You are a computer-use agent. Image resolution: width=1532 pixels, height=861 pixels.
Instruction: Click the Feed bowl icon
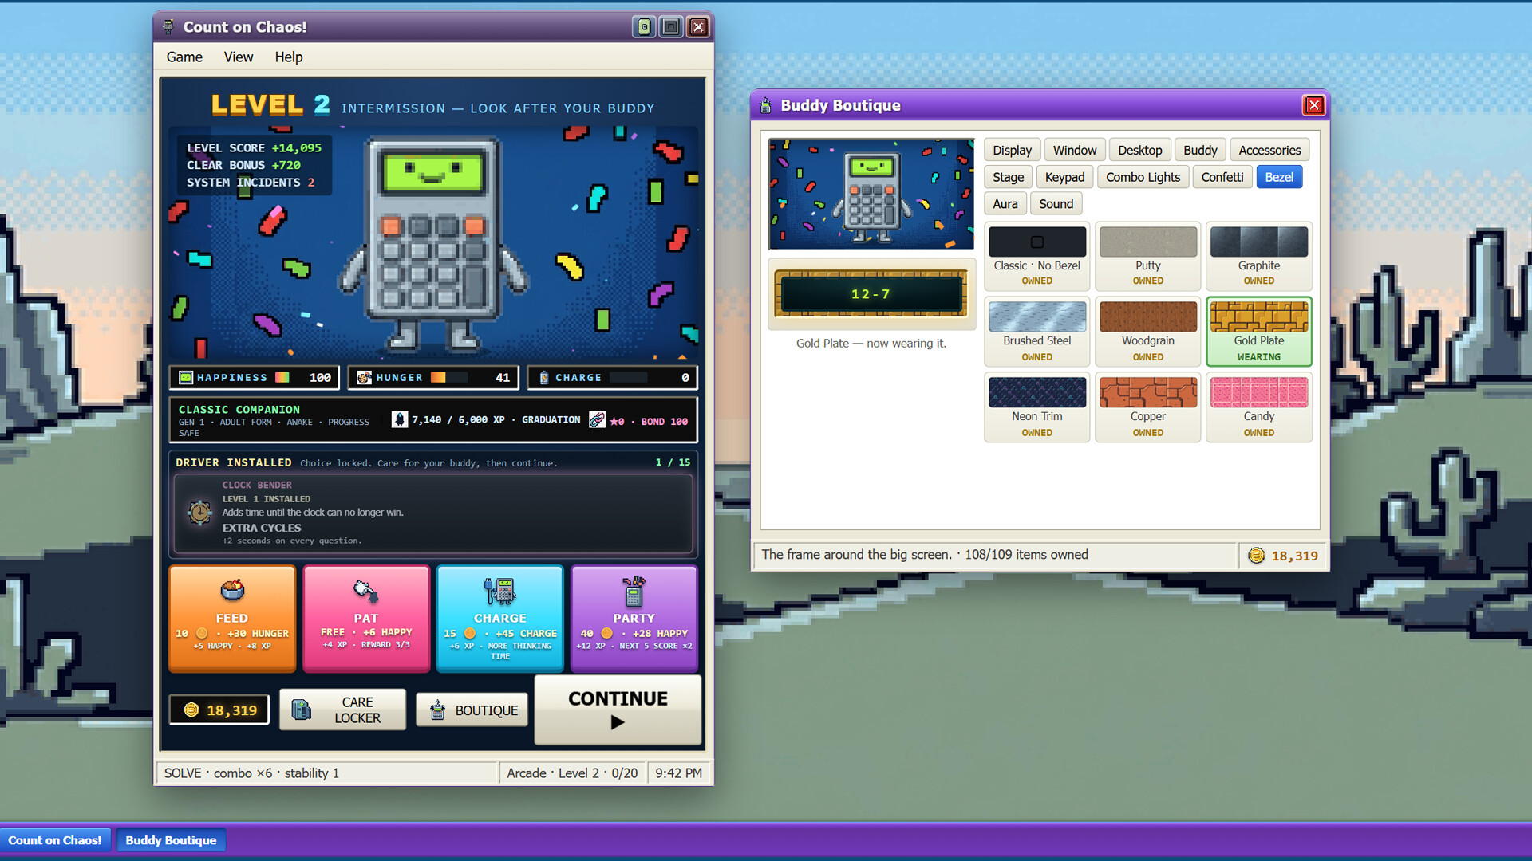pyautogui.click(x=232, y=590)
